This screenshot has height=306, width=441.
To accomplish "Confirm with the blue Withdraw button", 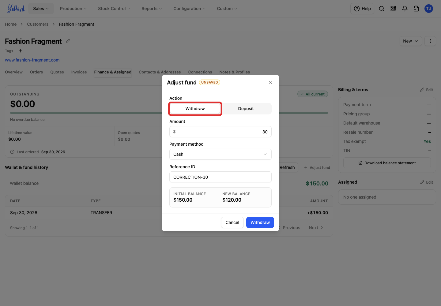I will coord(260,222).
